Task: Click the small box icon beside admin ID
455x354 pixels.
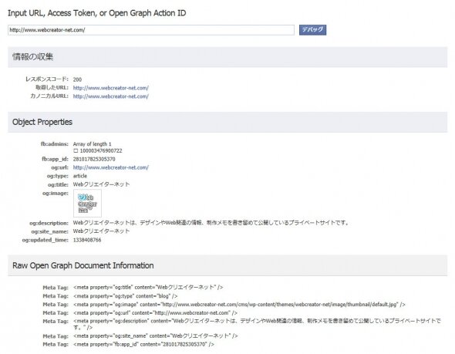Action: coord(76,151)
